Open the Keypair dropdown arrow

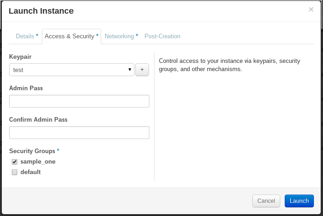tap(130, 70)
